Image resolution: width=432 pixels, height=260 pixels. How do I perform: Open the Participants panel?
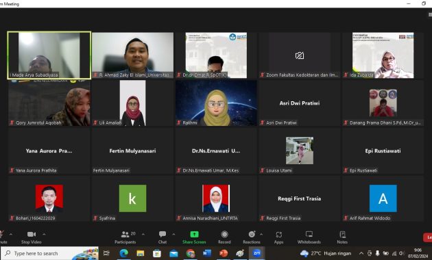[x=125, y=237]
